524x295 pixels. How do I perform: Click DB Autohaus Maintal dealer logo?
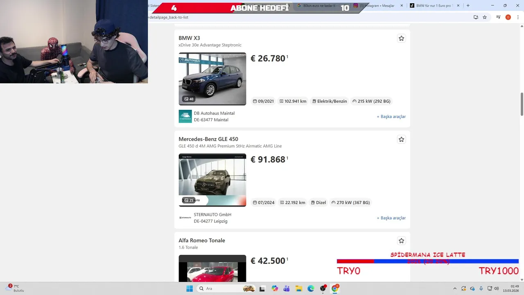pyautogui.click(x=185, y=116)
